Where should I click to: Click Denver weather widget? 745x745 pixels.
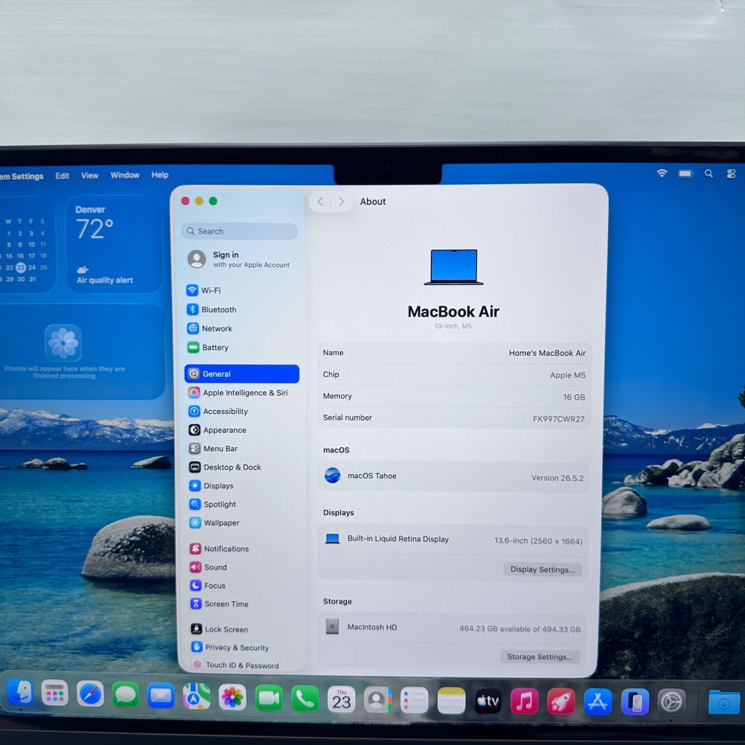point(115,245)
